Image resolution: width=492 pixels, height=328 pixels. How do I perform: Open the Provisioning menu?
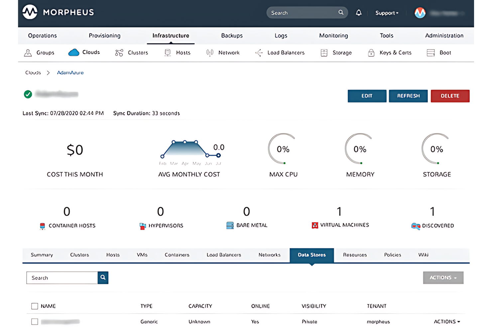104,36
